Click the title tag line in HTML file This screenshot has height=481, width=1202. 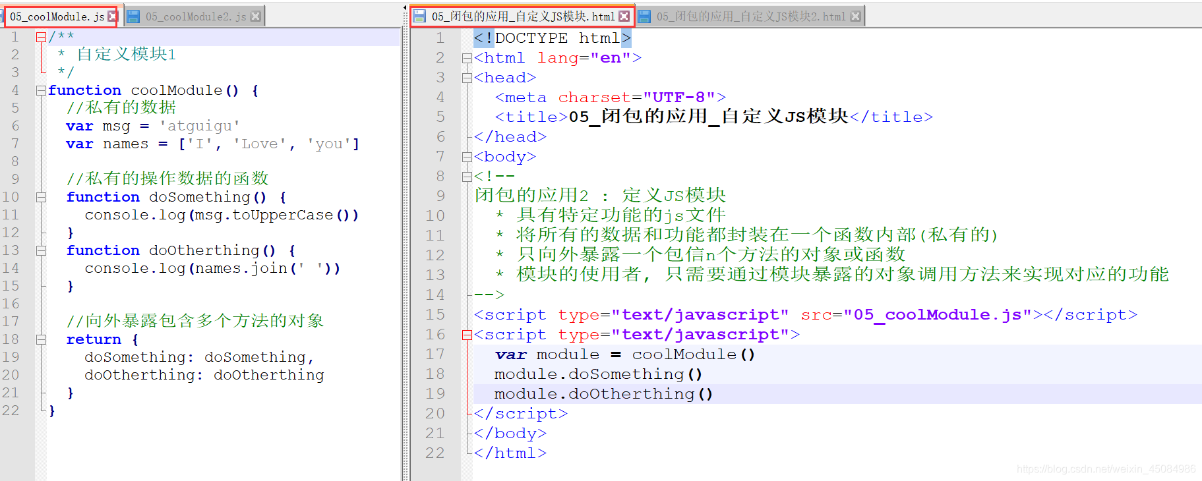[714, 117]
